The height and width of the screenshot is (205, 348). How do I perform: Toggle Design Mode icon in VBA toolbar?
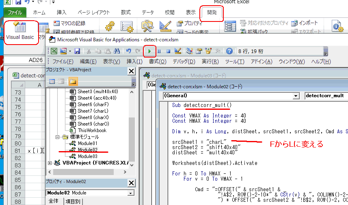coord(177,51)
